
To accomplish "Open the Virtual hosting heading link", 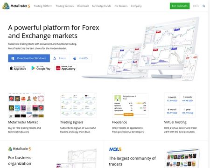I will (x=175, y=122).
